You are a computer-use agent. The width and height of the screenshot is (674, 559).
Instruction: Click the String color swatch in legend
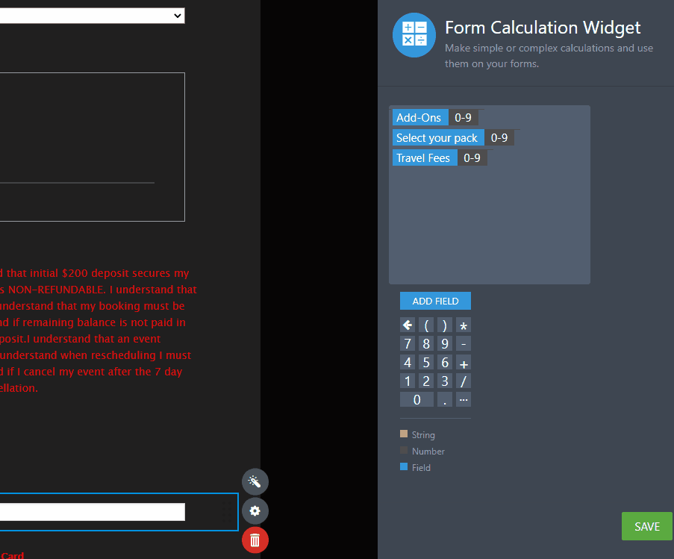pyautogui.click(x=404, y=434)
